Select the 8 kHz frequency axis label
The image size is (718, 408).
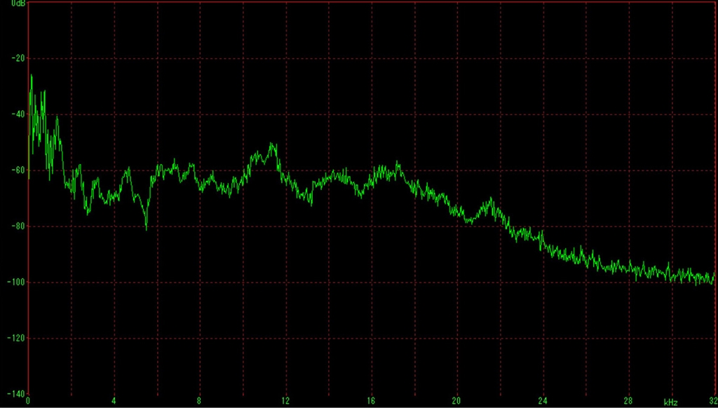tap(199, 401)
